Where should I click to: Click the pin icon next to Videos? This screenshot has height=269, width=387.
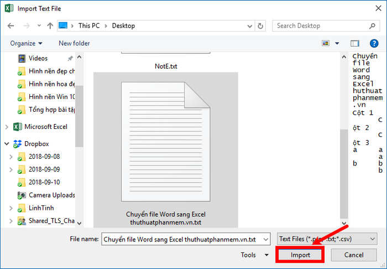(70, 58)
